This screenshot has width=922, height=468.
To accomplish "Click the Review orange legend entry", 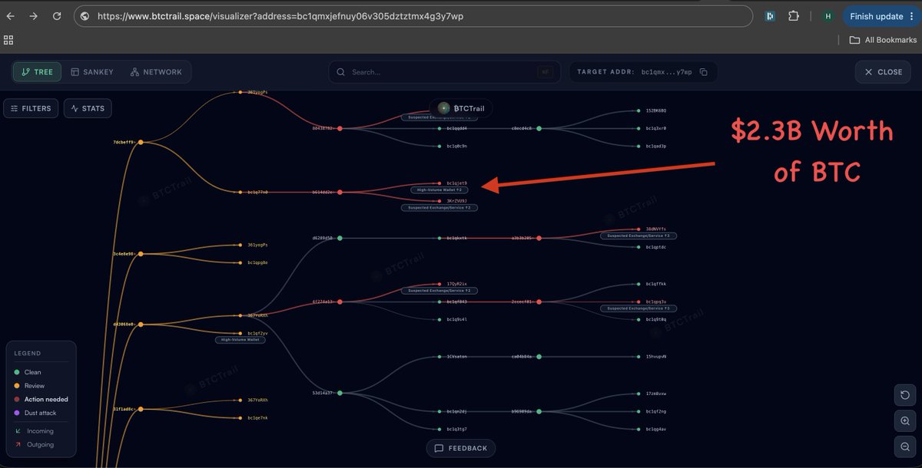I will (x=29, y=386).
